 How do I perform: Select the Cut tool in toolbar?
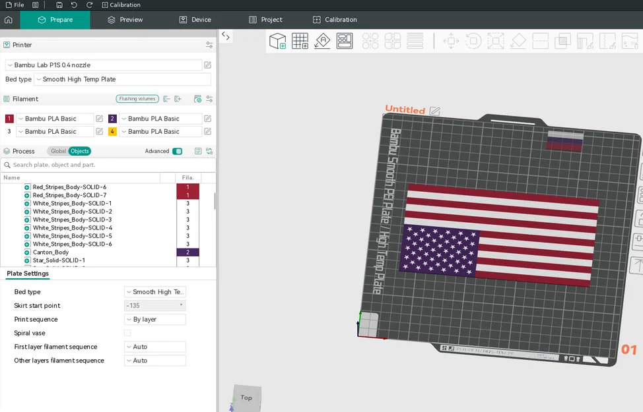click(x=541, y=41)
